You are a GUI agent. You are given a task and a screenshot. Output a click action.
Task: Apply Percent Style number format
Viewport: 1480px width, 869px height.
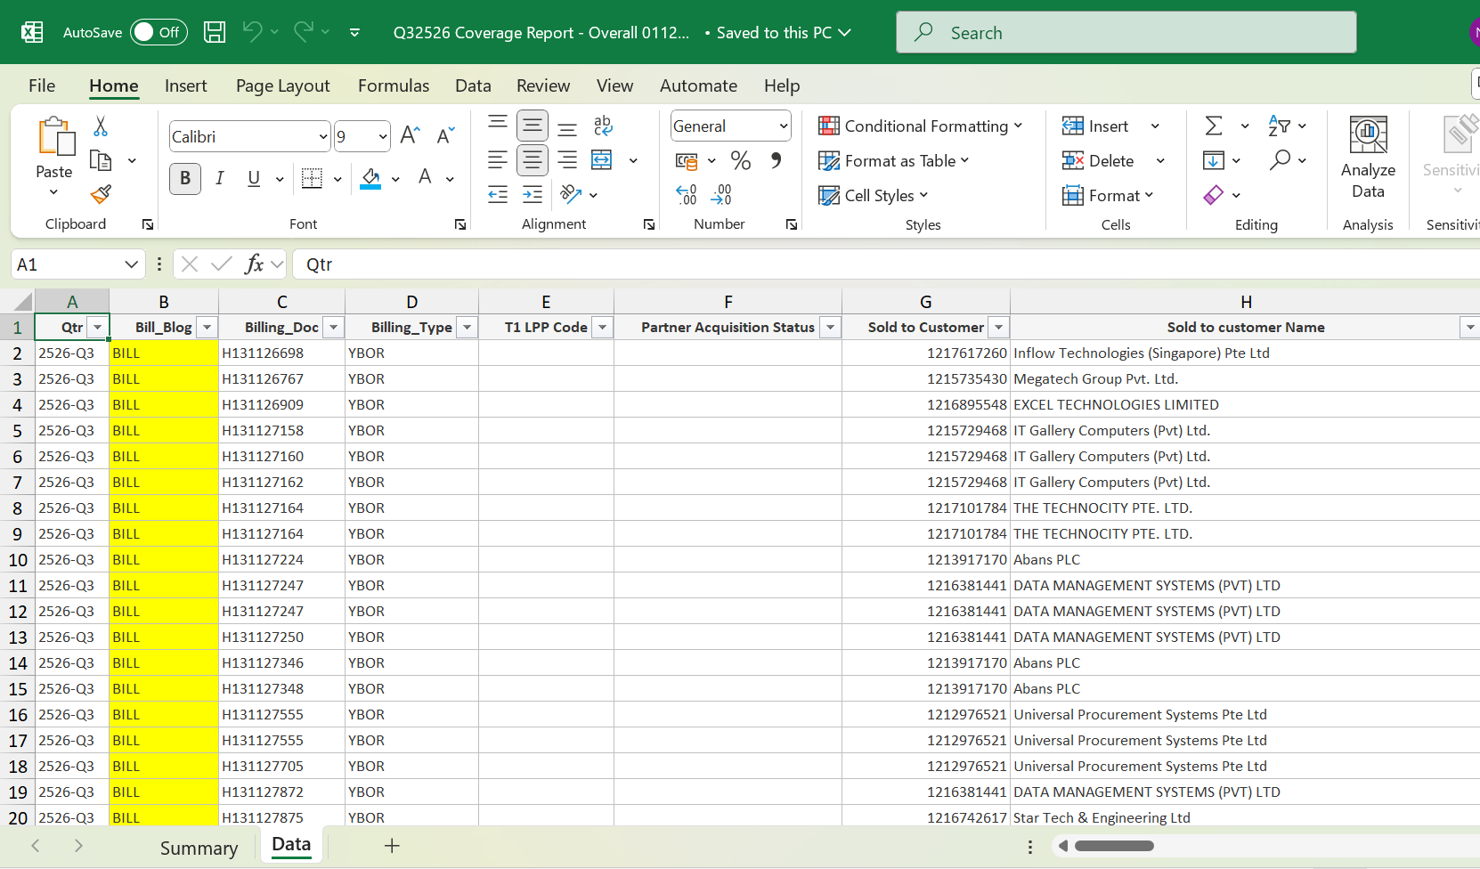point(740,161)
